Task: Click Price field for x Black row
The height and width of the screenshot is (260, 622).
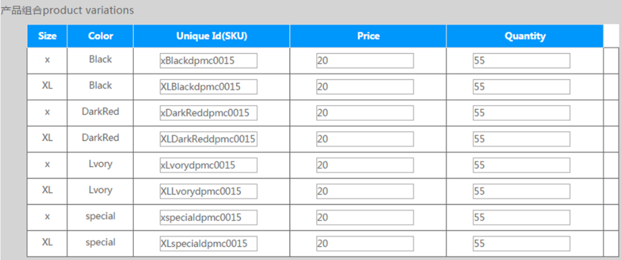Action: (x=365, y=60)
